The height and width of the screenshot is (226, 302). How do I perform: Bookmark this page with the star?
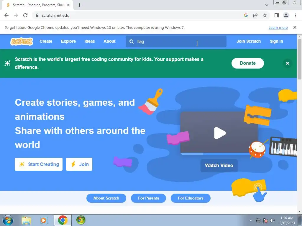[x=265, y=15]
